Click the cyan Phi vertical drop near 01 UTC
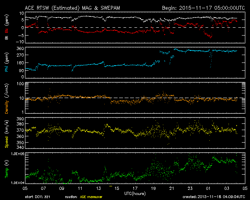This screenshot has width=250, height=200. click(x=211, y=60)
